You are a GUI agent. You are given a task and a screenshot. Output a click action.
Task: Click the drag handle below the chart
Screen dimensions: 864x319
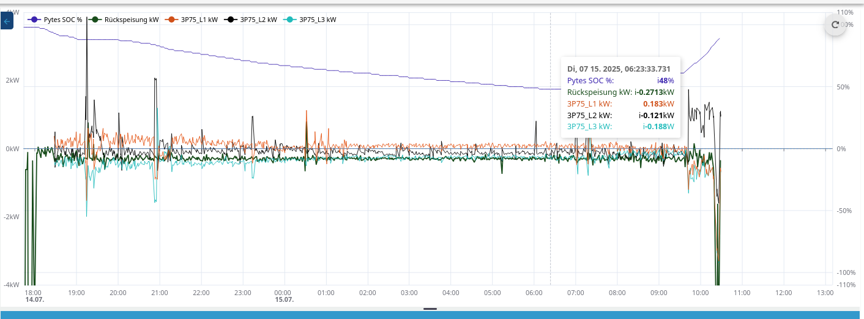(430, 309)
